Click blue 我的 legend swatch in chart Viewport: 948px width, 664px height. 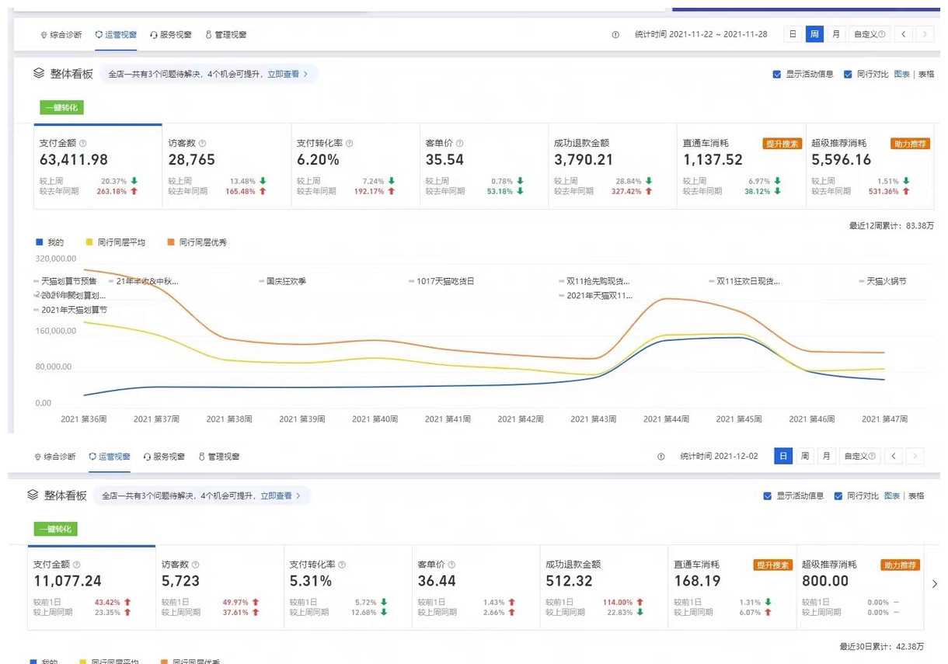40,243
